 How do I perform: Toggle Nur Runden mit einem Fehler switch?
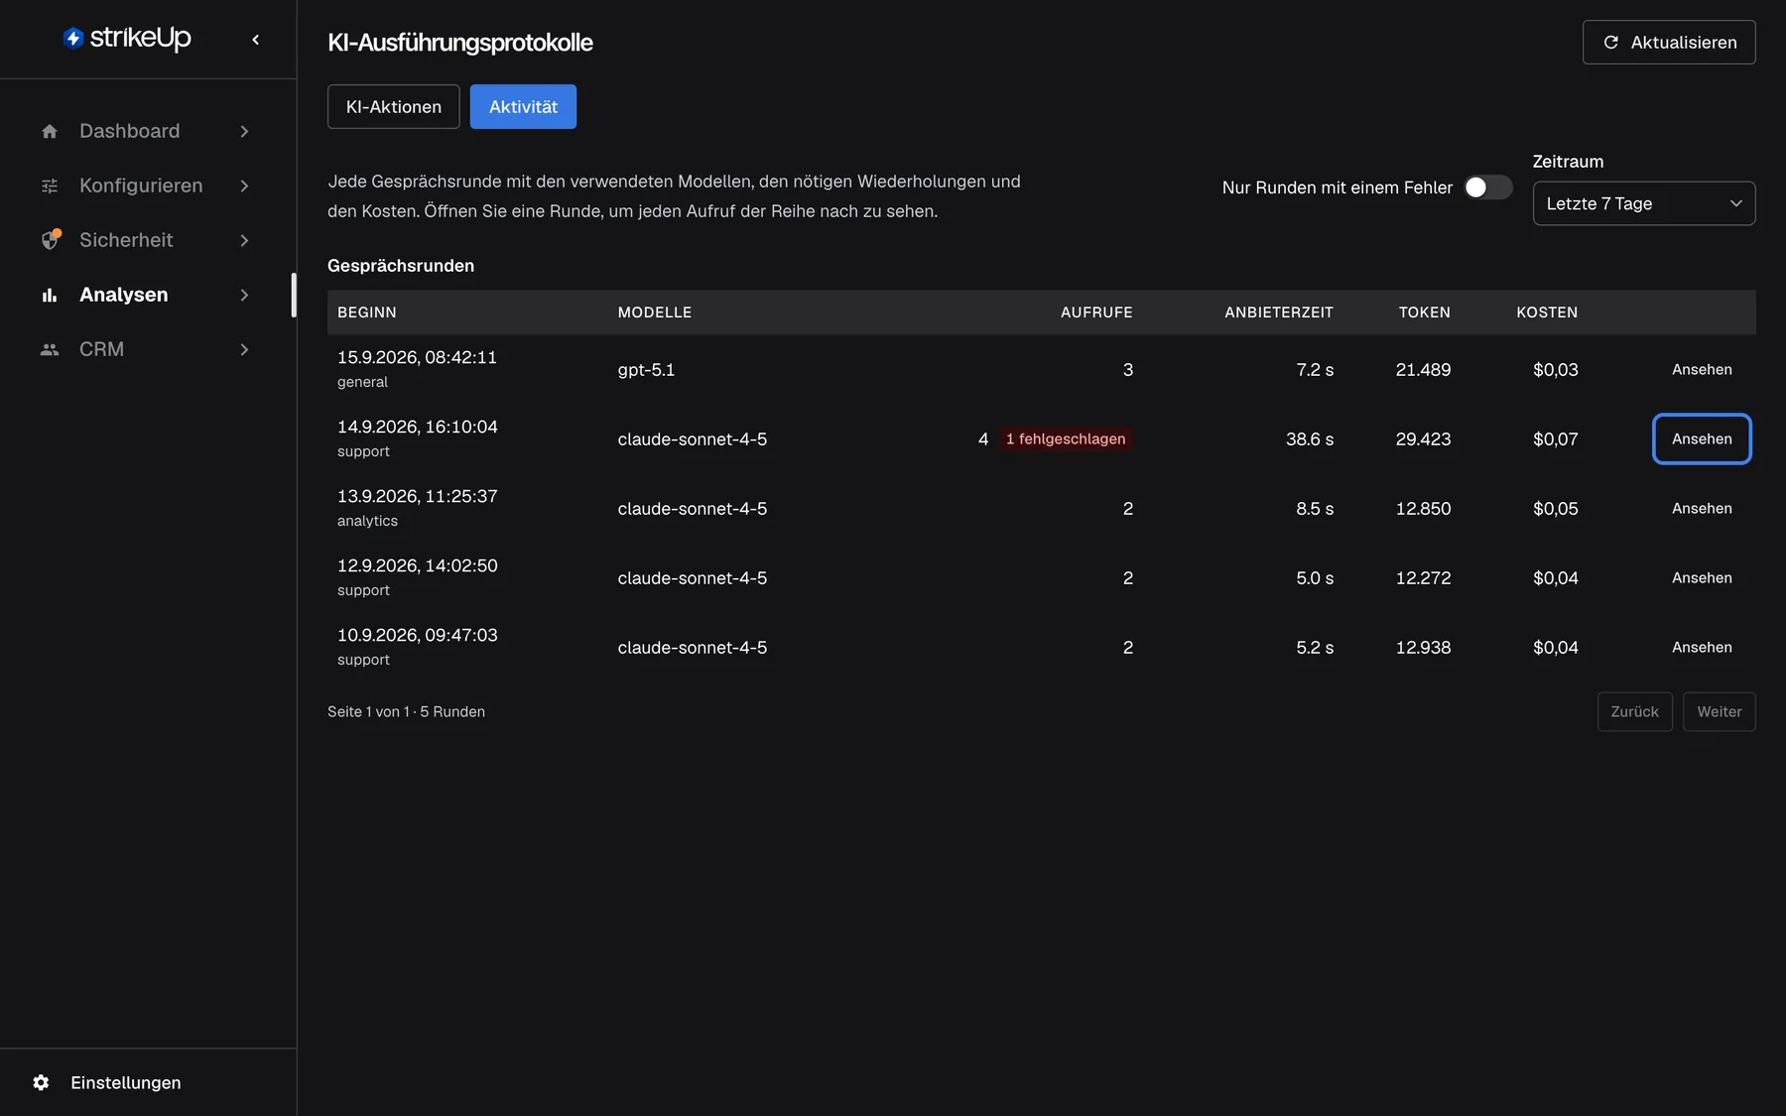coord(1488,187)
